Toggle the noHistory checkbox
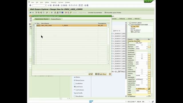The height and width of the screenshot is (103, 183). tap(142, 70)
